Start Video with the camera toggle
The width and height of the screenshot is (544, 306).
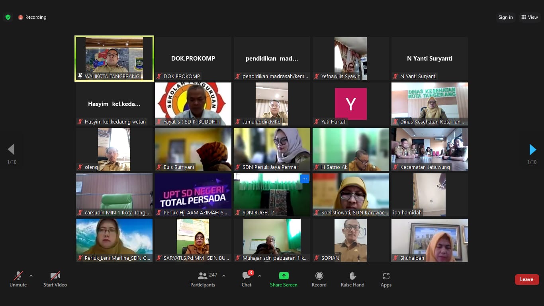pos(55,276)
